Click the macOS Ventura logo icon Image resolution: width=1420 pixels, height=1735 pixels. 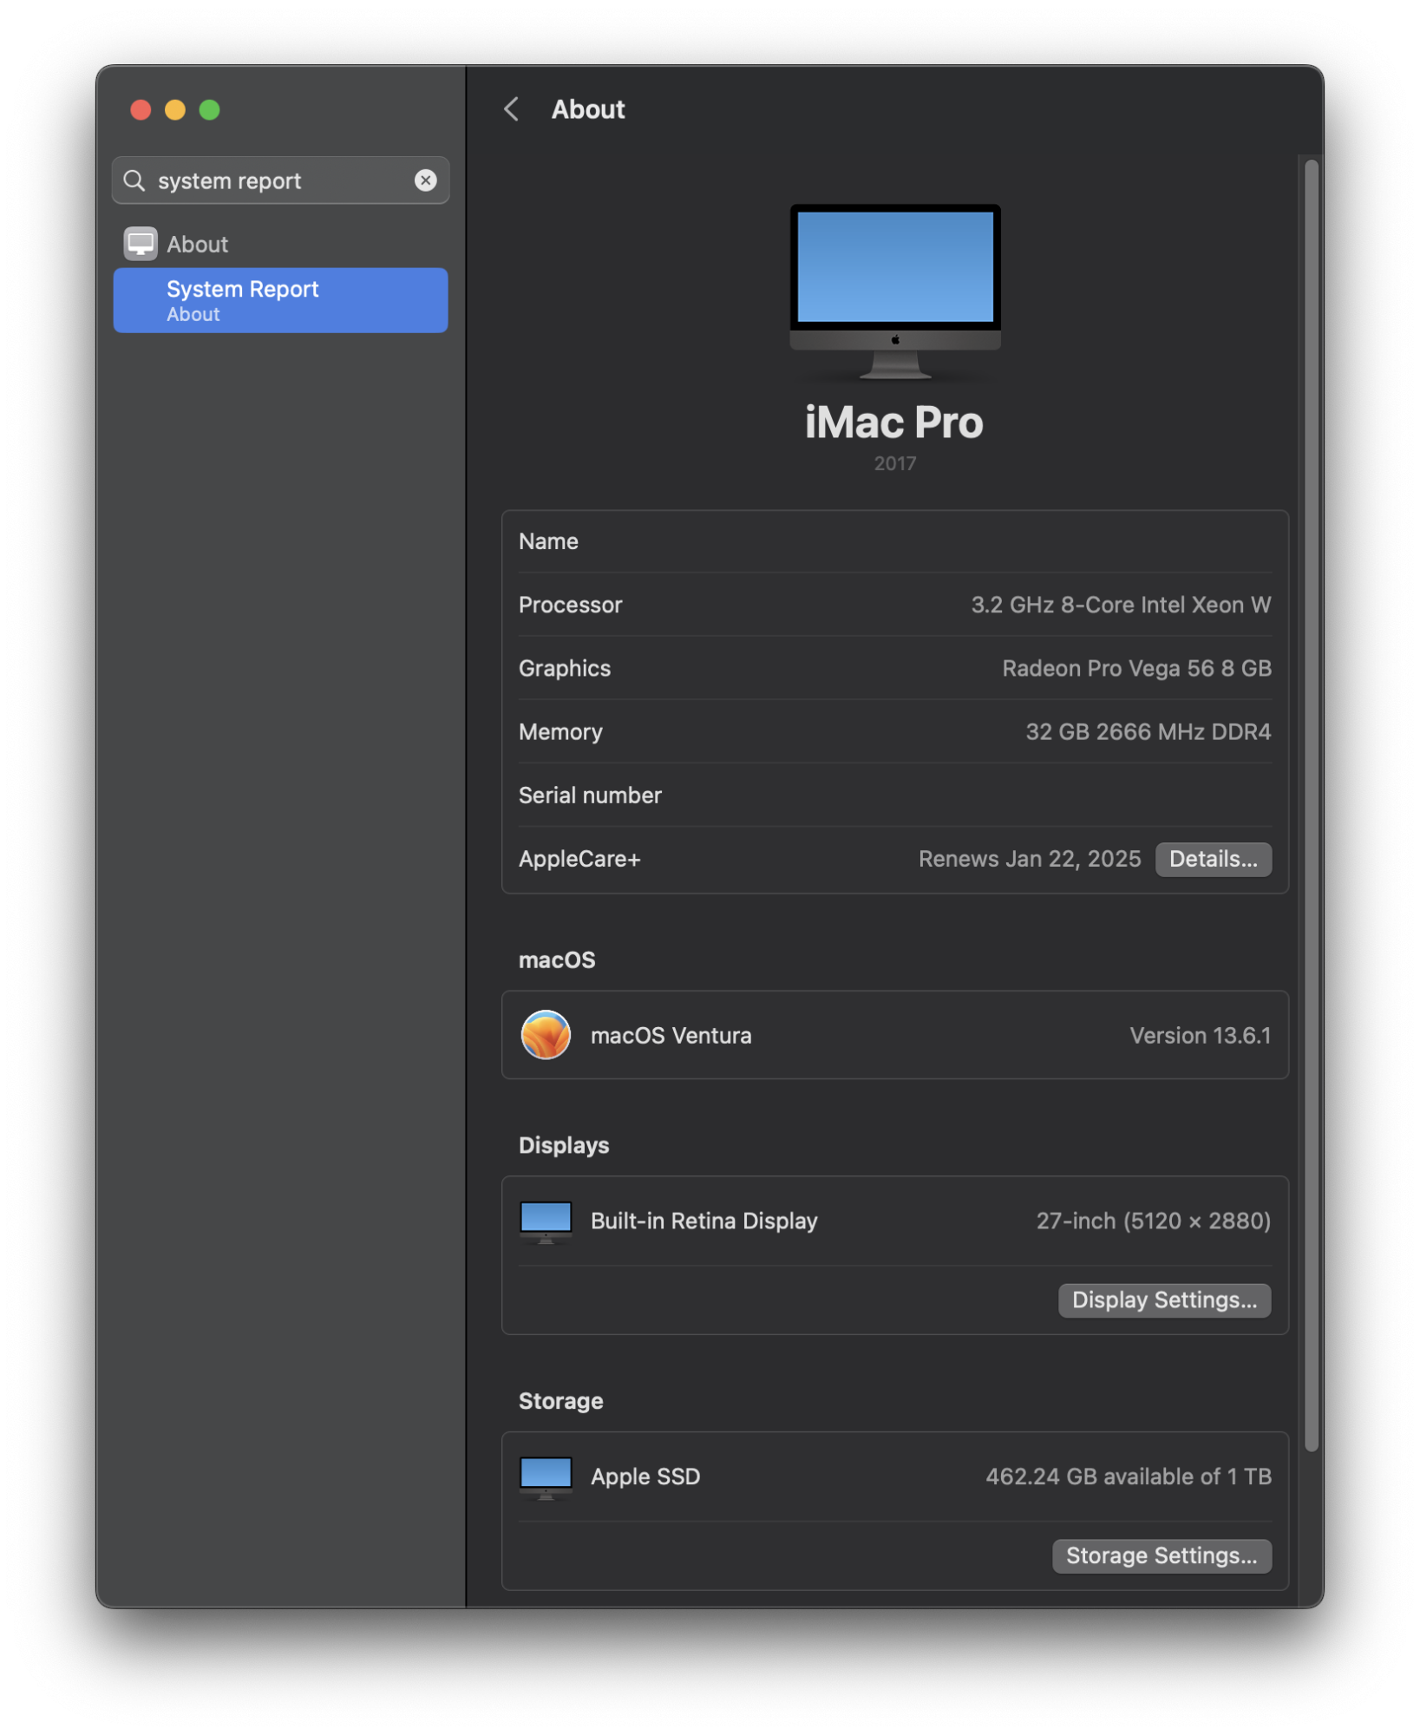546,1035
